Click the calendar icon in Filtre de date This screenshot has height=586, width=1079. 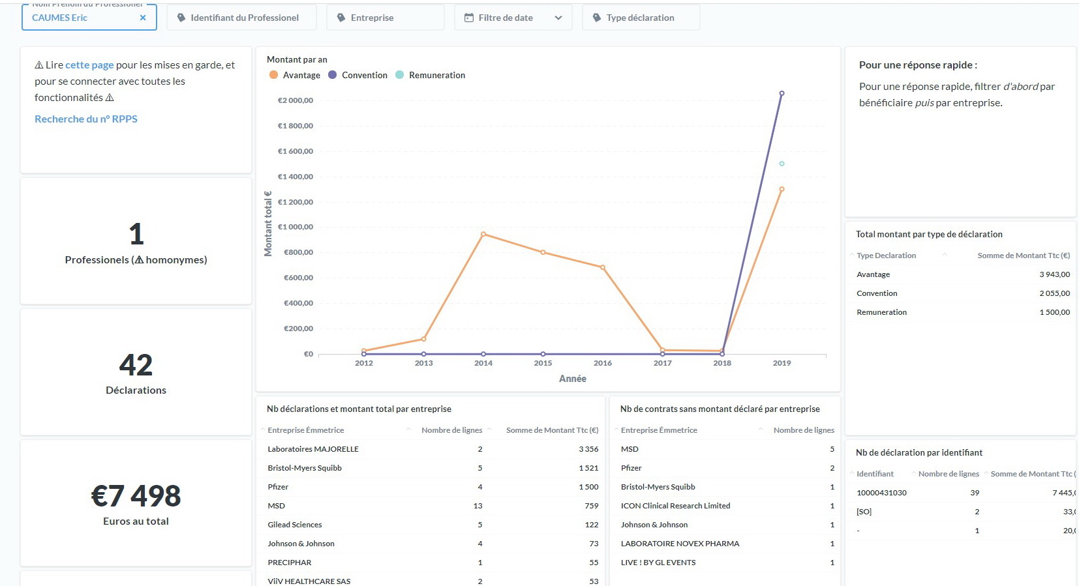click(x=468, y=18)
